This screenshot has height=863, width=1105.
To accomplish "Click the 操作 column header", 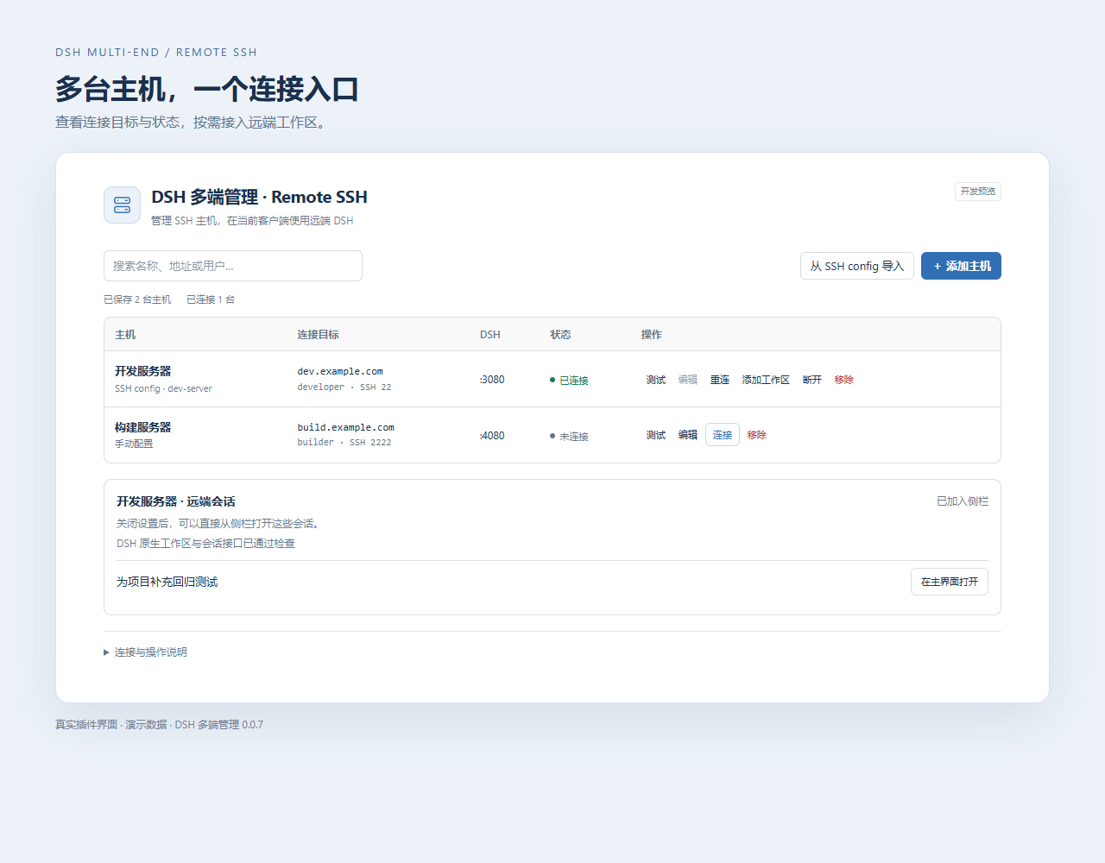I will pyautogui.click(x=652, y=335).
